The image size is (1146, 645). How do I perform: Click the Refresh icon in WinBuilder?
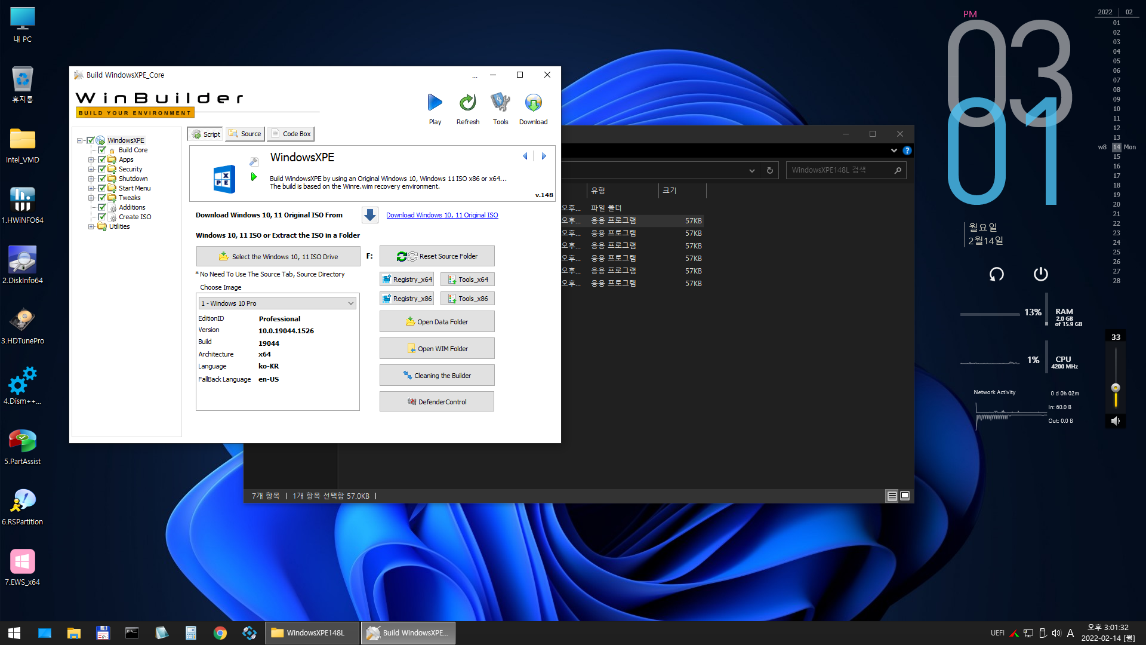click(x=467, y=103)
